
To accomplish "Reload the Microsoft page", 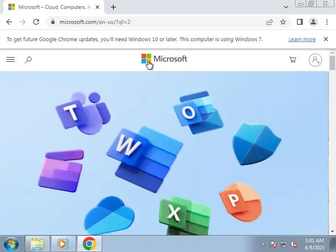I will coord(36,22).
